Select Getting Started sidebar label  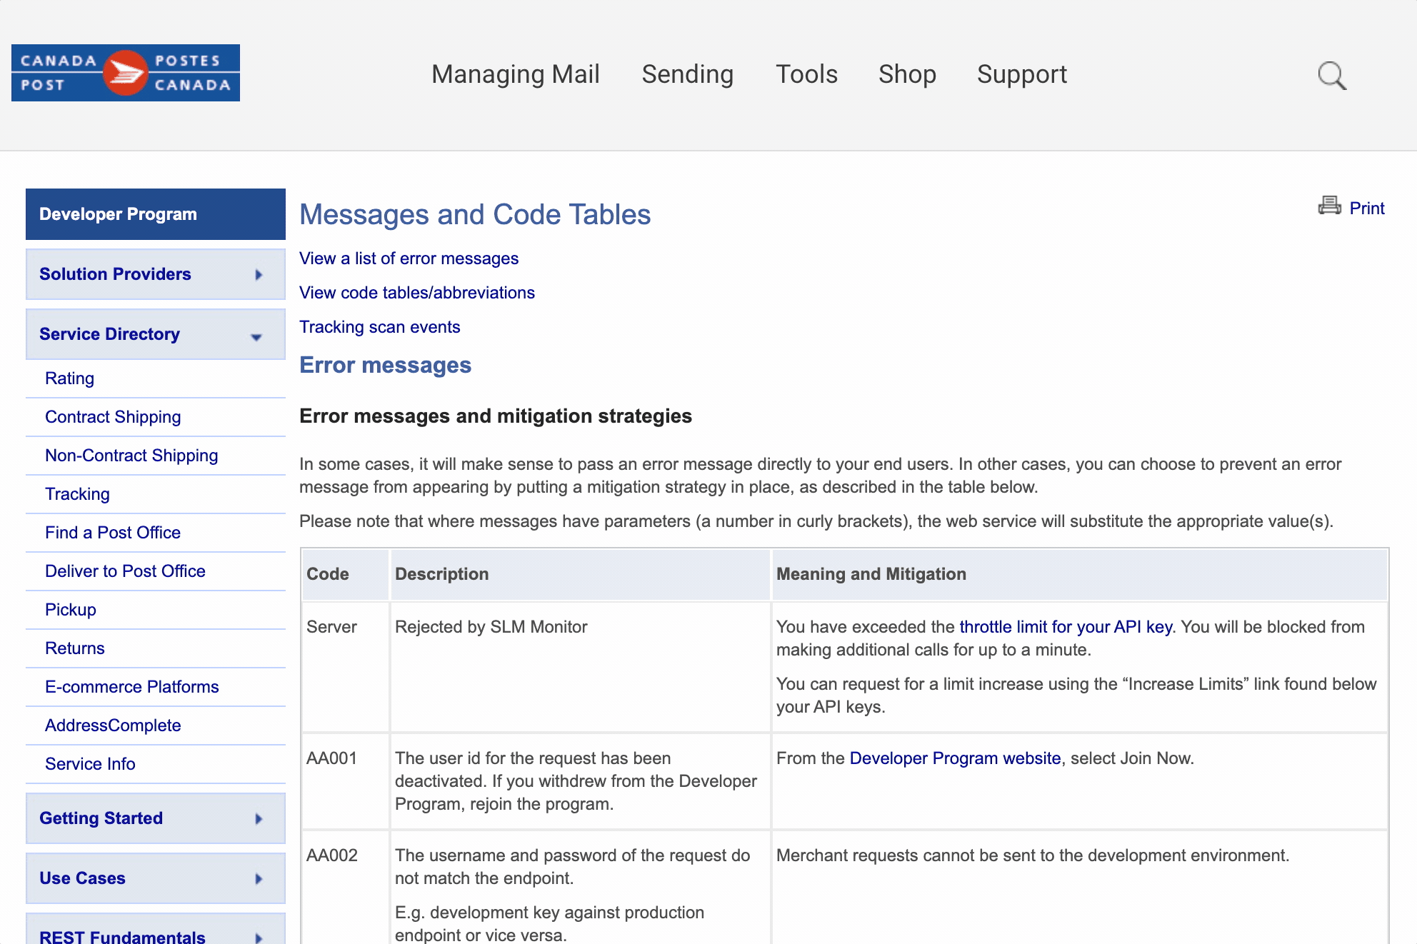[101, 818]
